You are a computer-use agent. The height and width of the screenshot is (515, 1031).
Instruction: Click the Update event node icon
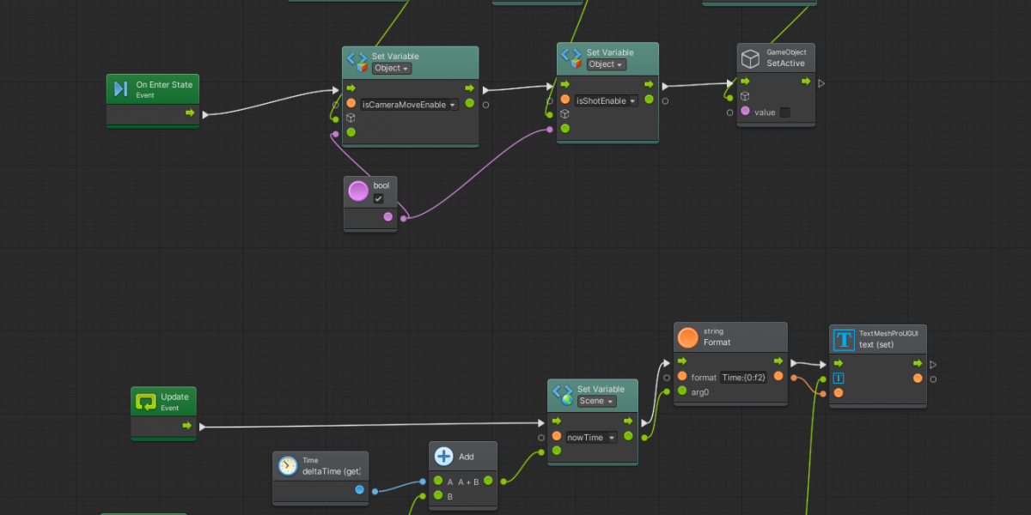[x=145, y=402]
